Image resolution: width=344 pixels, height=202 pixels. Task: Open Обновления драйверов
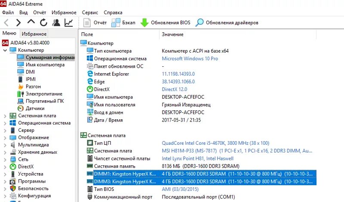point(227,22)
